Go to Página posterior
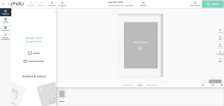The image size is (224, 106). pos(154,85)
